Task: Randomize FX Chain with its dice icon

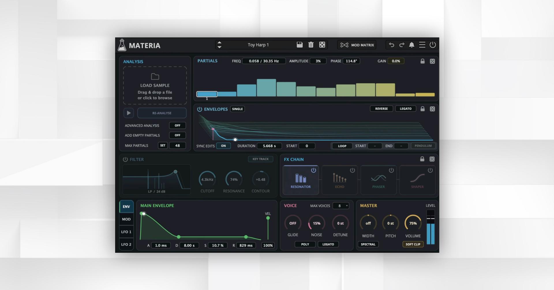Action: 432,159
